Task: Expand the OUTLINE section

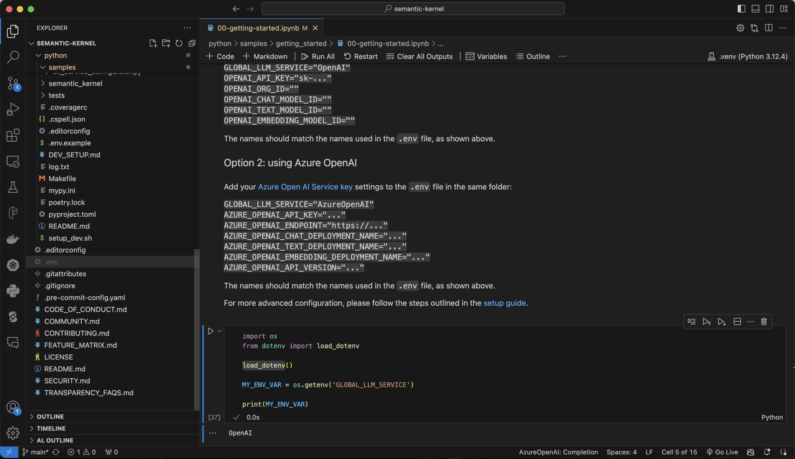Action: pyautogui.click(x=50, y=416)
